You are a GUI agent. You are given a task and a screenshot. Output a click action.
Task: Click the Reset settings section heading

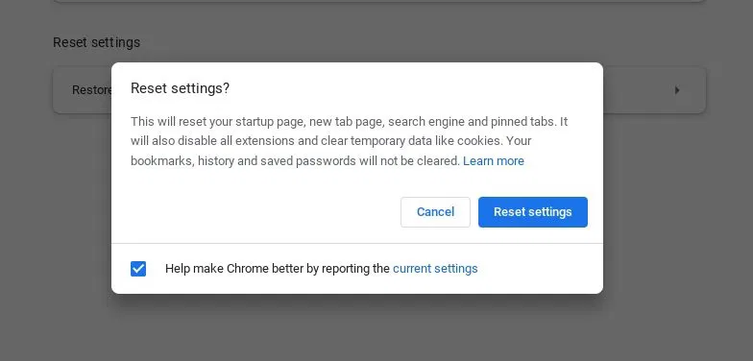tap(96, 42)
